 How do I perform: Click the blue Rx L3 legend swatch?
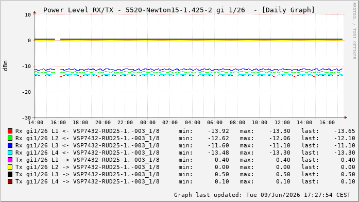[10, 145]
